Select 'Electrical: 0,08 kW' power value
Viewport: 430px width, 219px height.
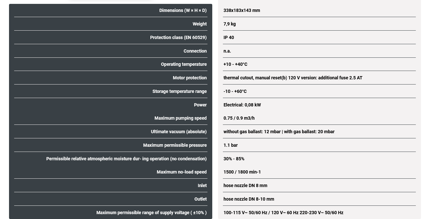pos(242,105)
